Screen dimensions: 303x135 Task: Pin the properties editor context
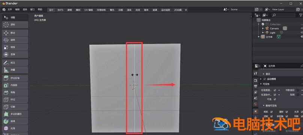[301, 66]
